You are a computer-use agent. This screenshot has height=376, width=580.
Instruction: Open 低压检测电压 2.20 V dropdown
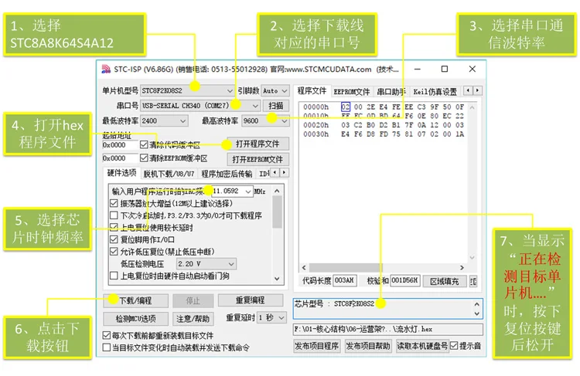[x=206, y=264]
